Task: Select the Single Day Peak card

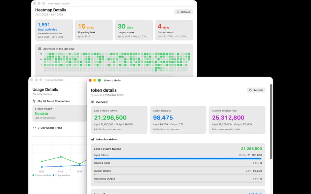Action: [94, 30]
